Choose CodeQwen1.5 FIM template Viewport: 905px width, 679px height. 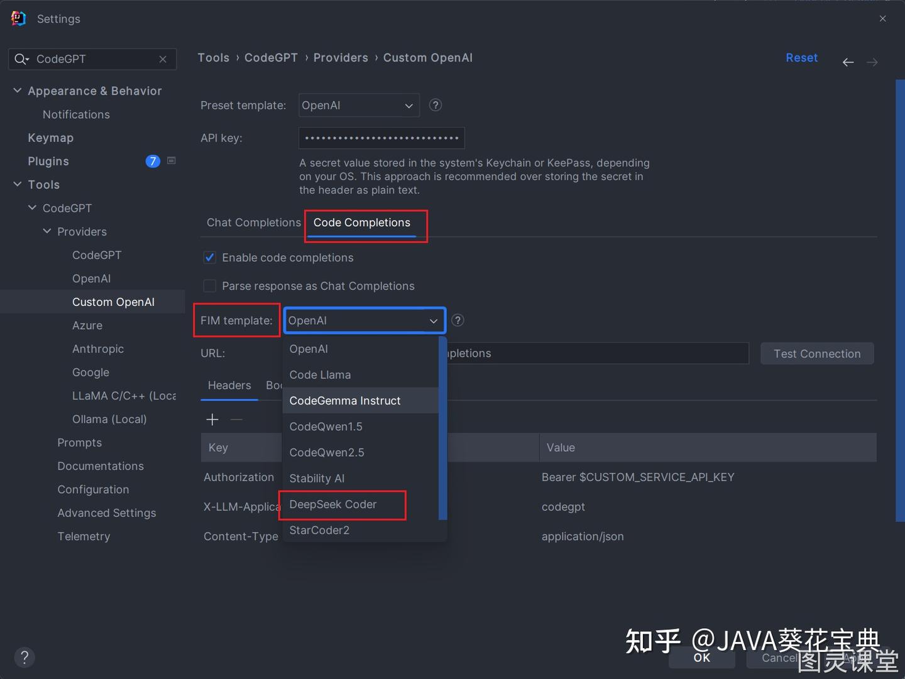(x=361, y=426)
